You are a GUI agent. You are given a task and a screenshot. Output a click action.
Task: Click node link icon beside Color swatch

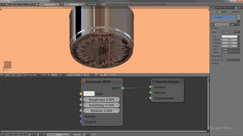(239, 37)
